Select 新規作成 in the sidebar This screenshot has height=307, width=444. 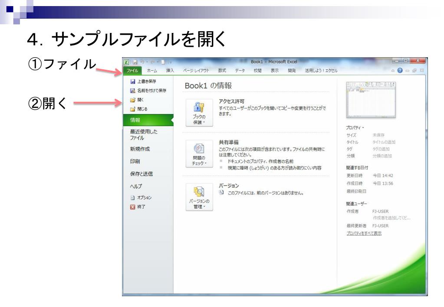140,149
